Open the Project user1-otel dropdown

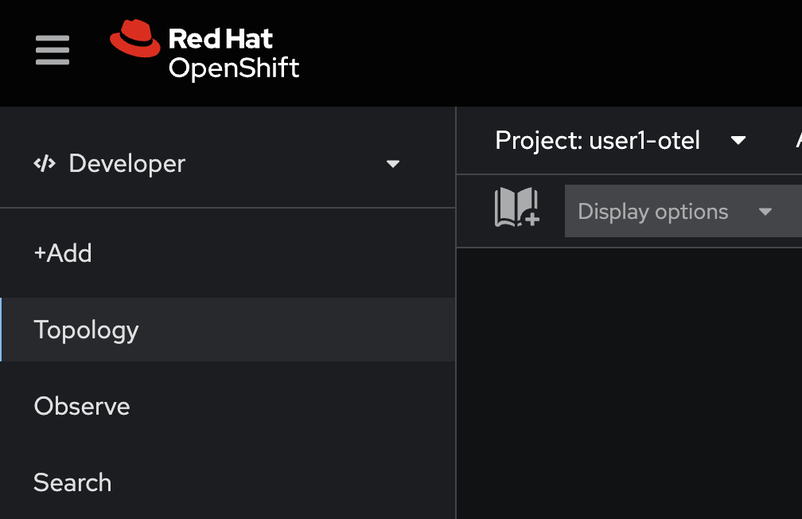(621, 140)
